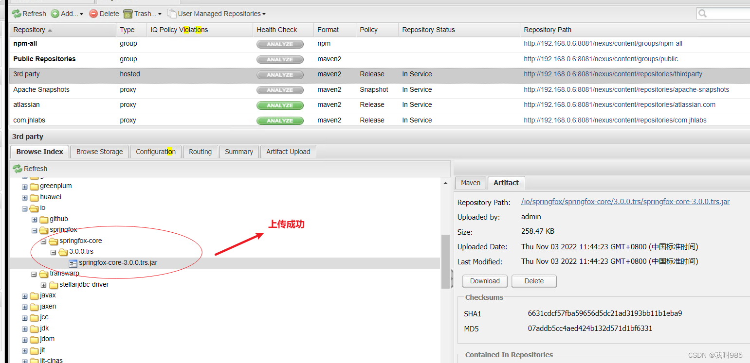Switch to the Artifact Upload tab
Viewport: 750px width, 363px height.
(288, 152)
